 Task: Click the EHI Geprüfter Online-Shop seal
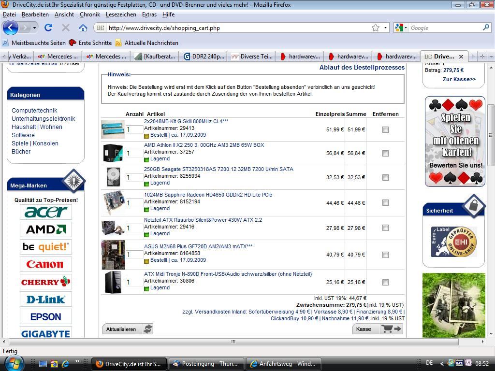pos(453,242)
